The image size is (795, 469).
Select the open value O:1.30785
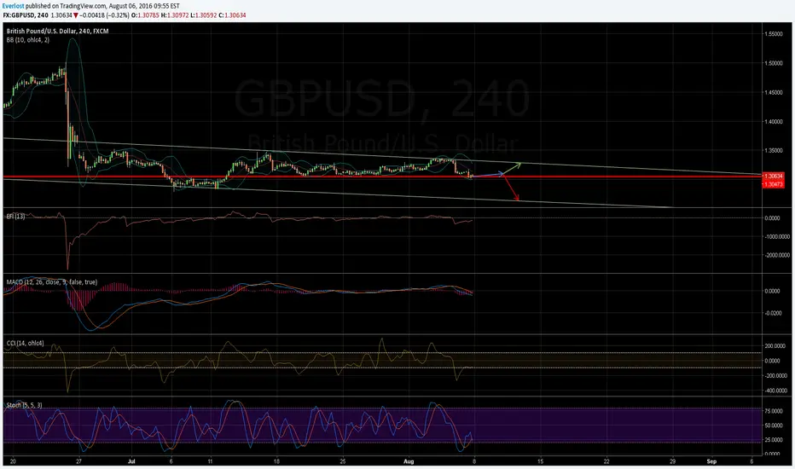click(x=145, y=15)
